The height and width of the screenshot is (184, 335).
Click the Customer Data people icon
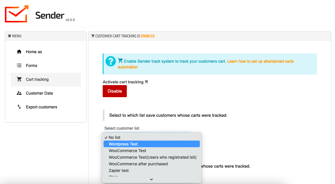(19, 93)
